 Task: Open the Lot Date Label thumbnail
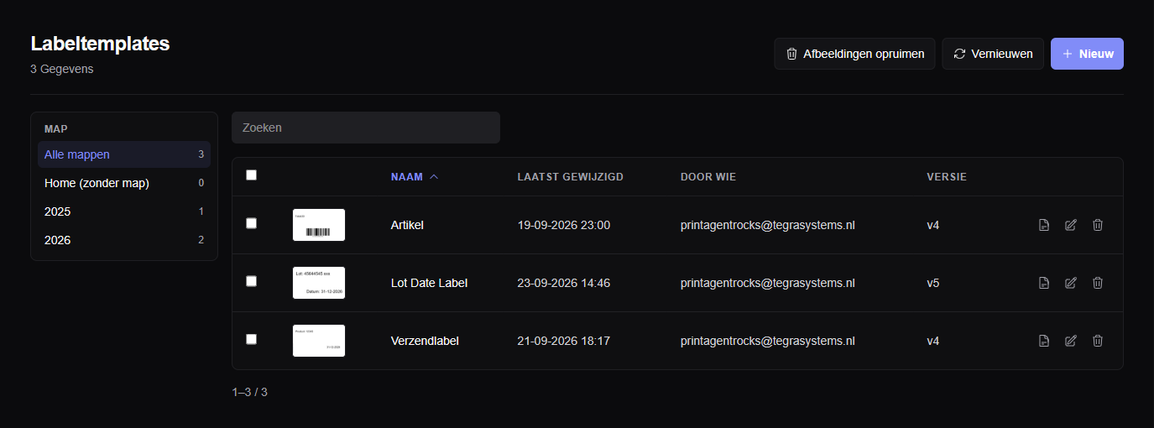coord(319,283)
